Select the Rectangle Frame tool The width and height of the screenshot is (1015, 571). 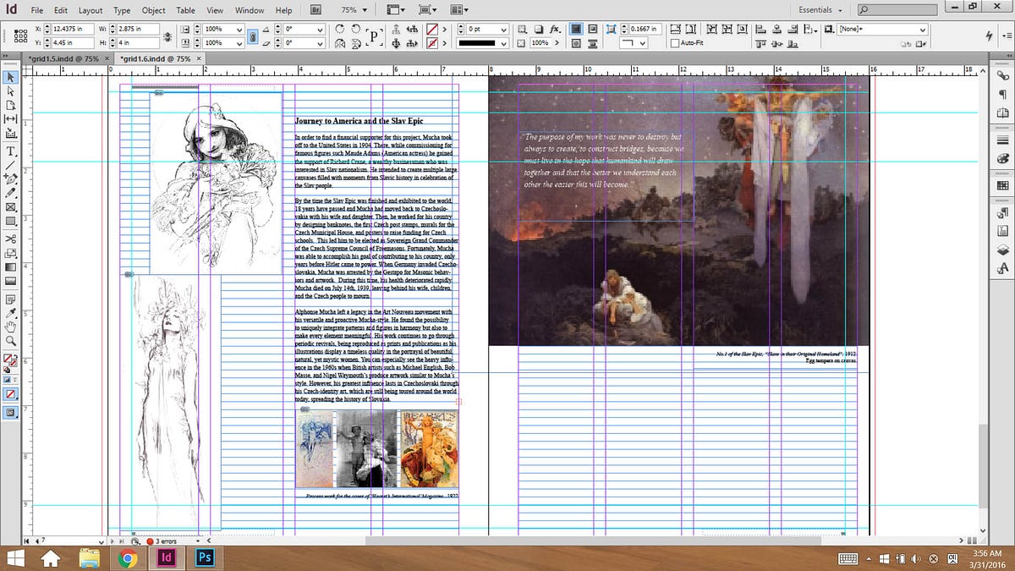[10, 207]
